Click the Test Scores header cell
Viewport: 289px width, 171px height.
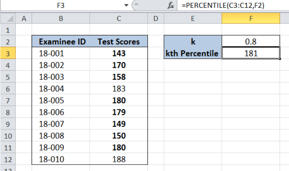[119, 41]
